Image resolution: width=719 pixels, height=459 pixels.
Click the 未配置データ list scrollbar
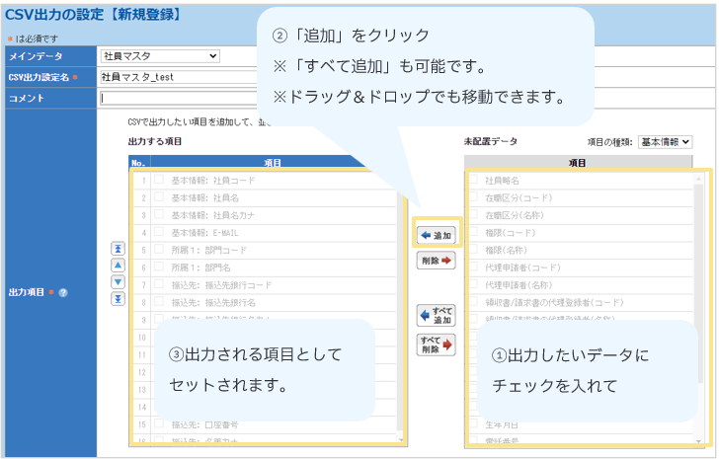click(x=698, y=296)
